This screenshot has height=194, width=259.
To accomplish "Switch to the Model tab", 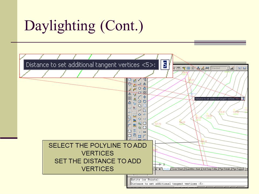I will point(166,169).
